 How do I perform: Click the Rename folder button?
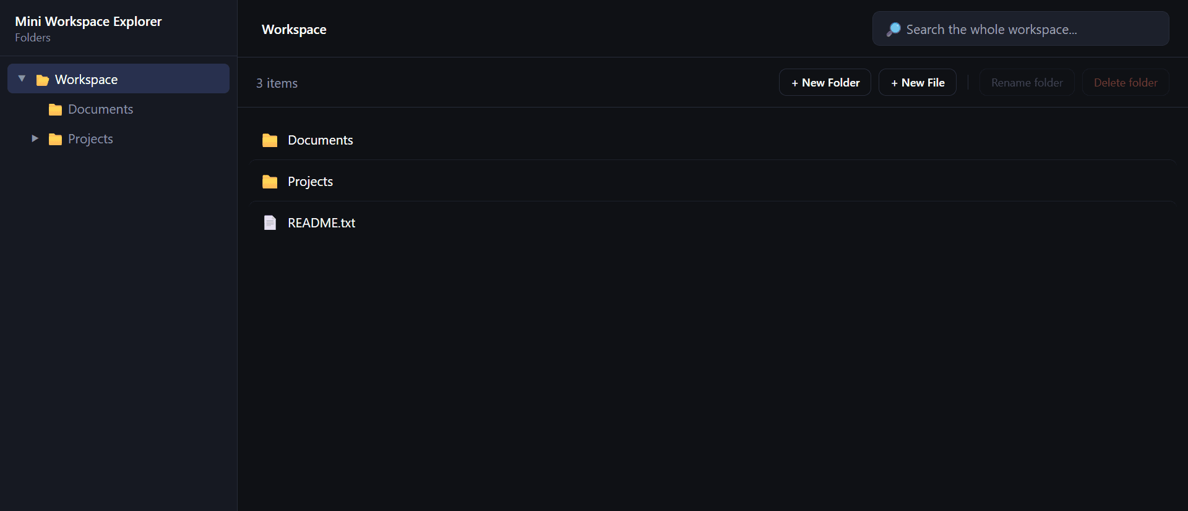[1027, 82]
